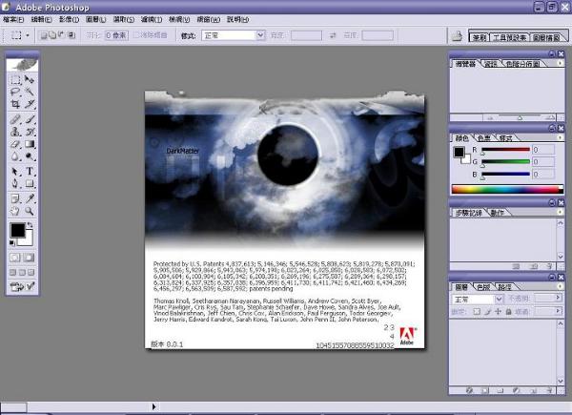Screen dimensions: 572x415
Task: Open the 圖層(L) Layer menu
Action: pyautogui.click(x=96, y=20)
